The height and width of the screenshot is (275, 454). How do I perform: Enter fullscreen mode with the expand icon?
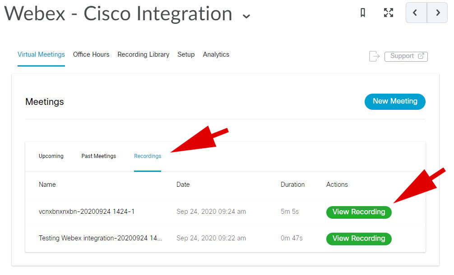[x=388, y=13]
